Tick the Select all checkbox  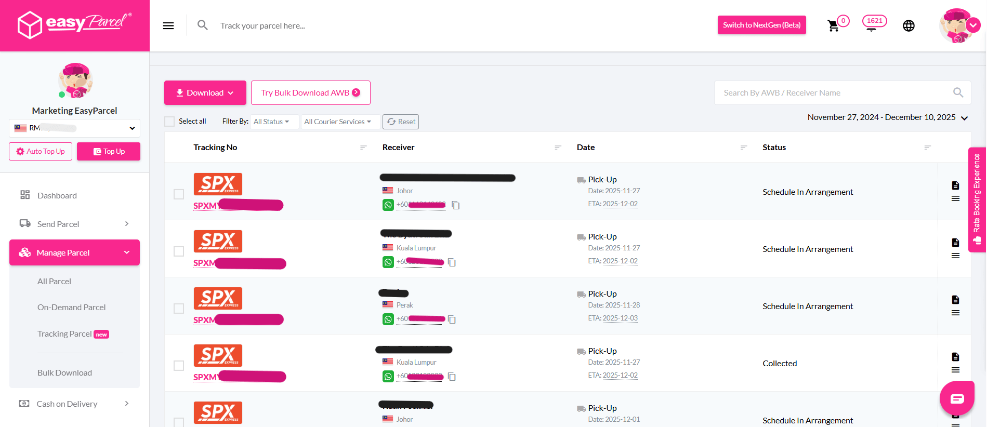click(x=169, y=122)
